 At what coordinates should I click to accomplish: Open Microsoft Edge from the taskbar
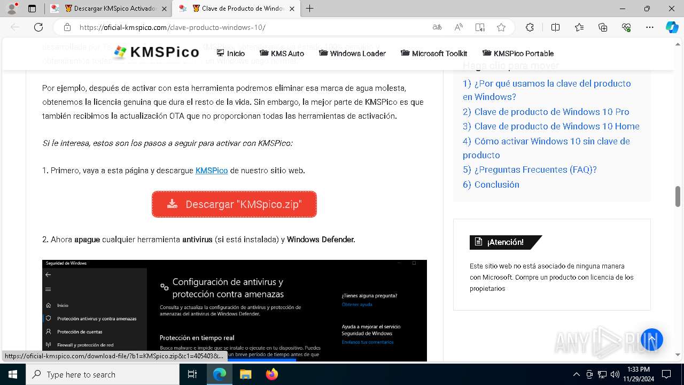tap(219, 374)
